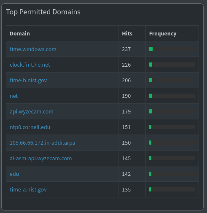This screenshot has height=213, width=207.
Task: Click the Top Permitted Domains heading
Action: point(43,12)
